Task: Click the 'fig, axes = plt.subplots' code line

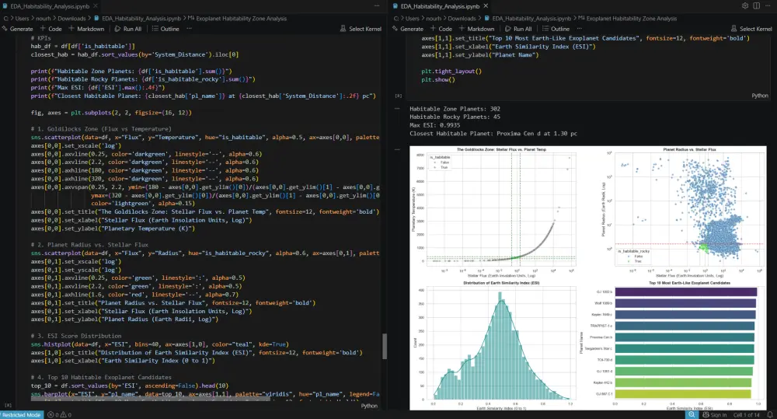Action: tap(111, 113)
